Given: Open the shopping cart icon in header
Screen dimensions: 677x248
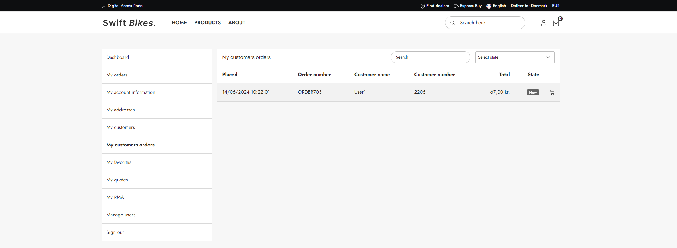Looking at the screenshot, I should tap(556, 23).
